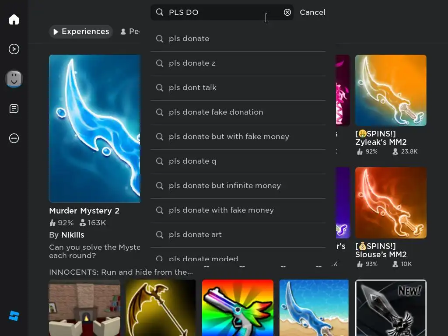Open the Murder Mystery 2 title
This screenshot has width=448, height=336.
84,211
